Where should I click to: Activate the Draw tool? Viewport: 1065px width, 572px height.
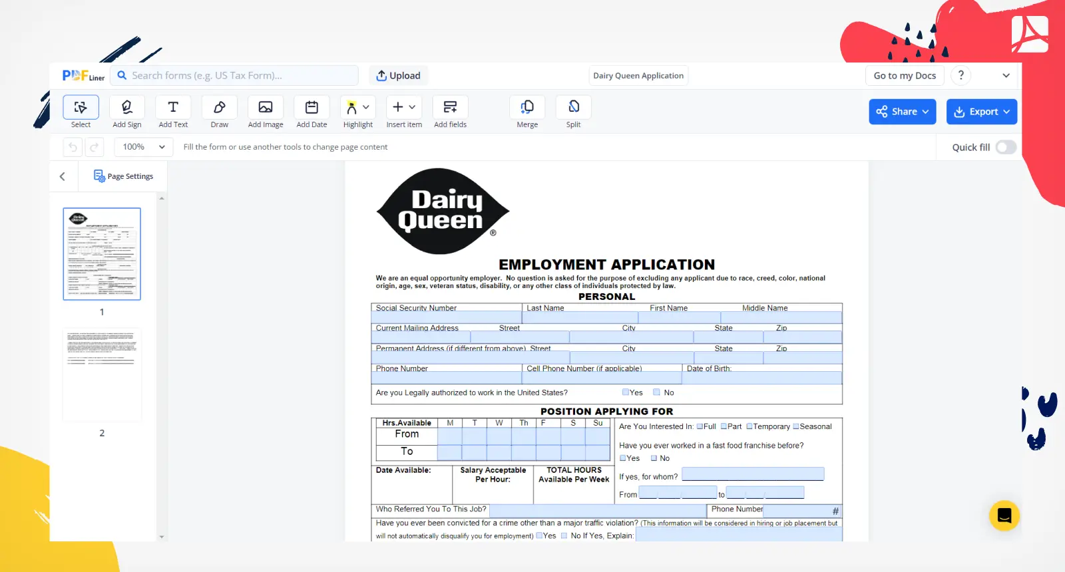[219, 112]
